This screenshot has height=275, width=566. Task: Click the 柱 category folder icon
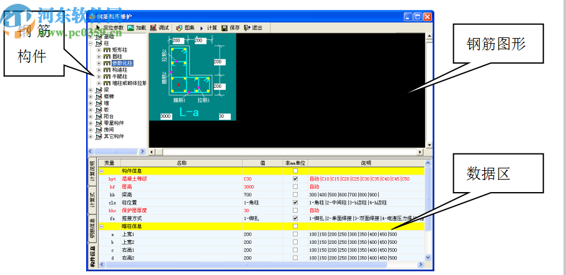coord(99,43)
